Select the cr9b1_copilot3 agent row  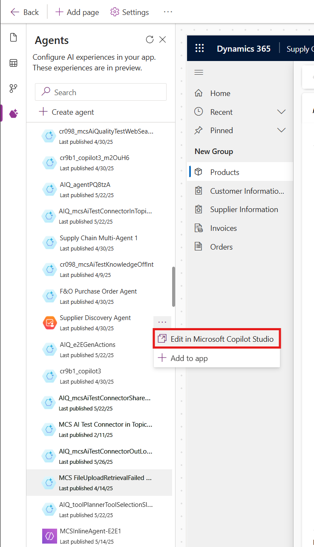(99, 376)
